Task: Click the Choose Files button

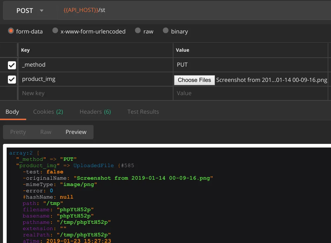Action: [194, 80]
